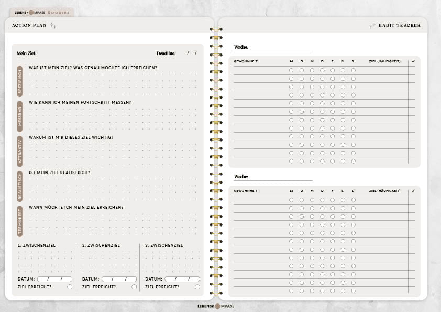The width and height of the screenshot is (441, 312).
Task: Click the Datum field under 1. Zwischenziel
Action: pyautogui.click(x=54, y=279)
